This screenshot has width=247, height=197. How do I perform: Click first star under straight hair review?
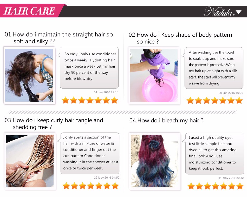[x=65, y=100]
